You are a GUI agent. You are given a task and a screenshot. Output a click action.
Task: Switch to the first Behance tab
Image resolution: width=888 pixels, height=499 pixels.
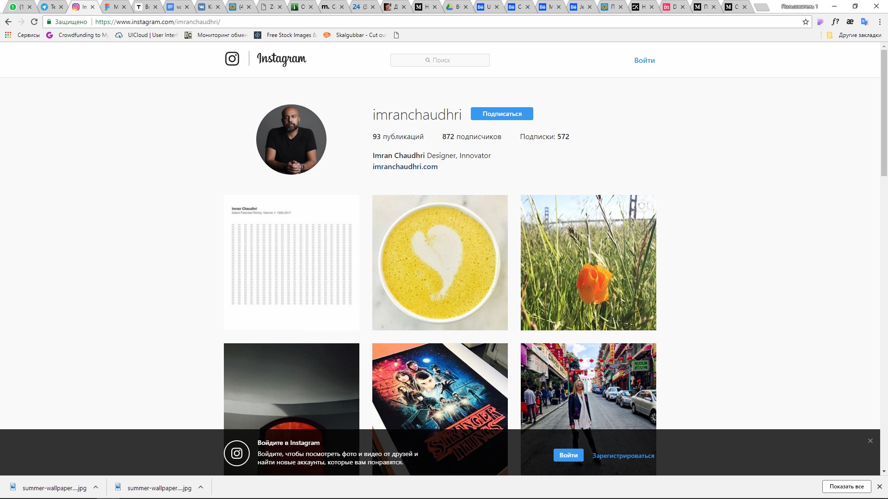click(x=484, y=7)
